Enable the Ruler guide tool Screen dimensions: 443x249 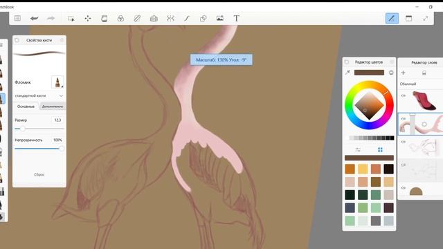[137, 19]
